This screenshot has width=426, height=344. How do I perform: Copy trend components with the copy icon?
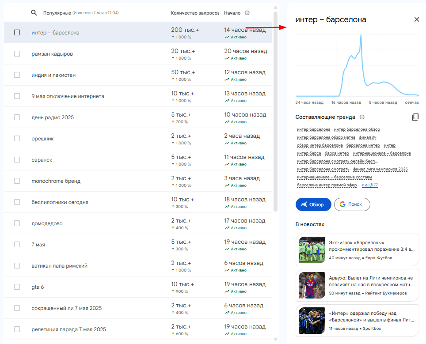click(x=415, y=117)
